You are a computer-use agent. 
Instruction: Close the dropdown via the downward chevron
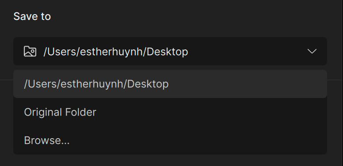[312, 51]
